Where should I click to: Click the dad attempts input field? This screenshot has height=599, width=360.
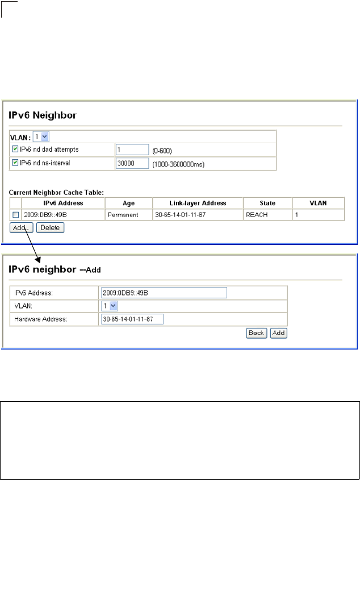pos(132,150)
